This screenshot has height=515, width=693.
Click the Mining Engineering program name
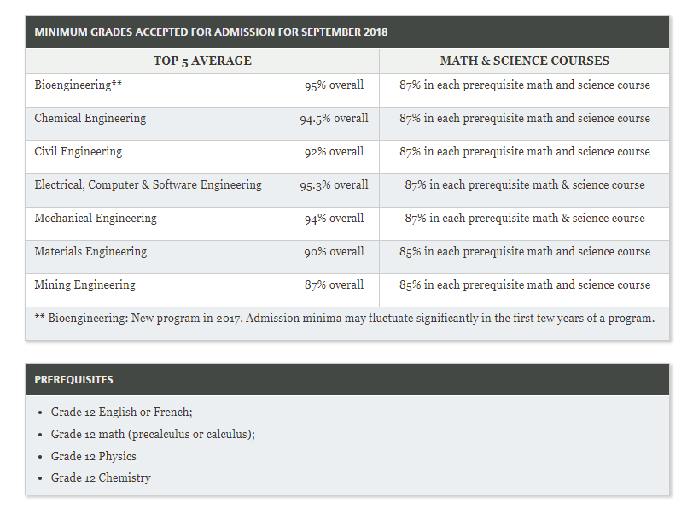tap(84, 285)
